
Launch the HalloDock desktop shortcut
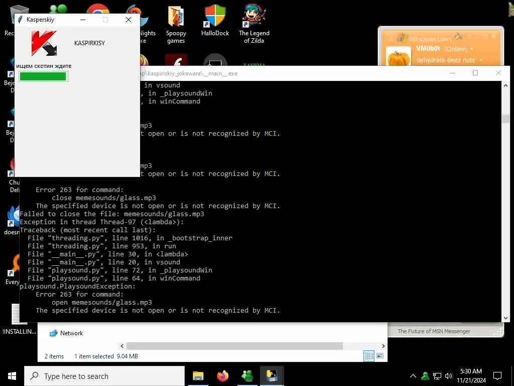tap(215, 20)
